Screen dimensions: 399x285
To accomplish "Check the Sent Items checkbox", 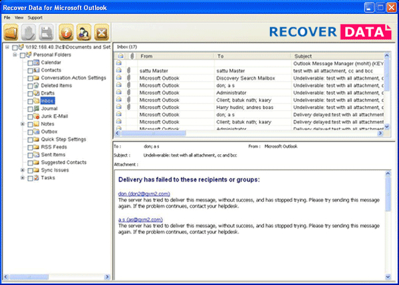I will (30, 155).
